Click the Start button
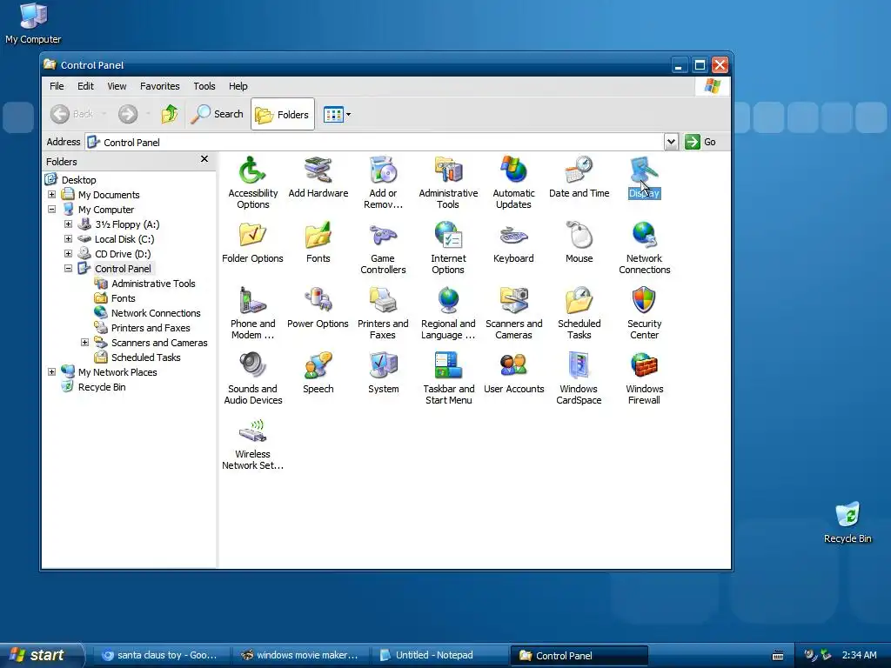Image resolution: width=891 pixels, height=668 pixels. tap(40, 655)
